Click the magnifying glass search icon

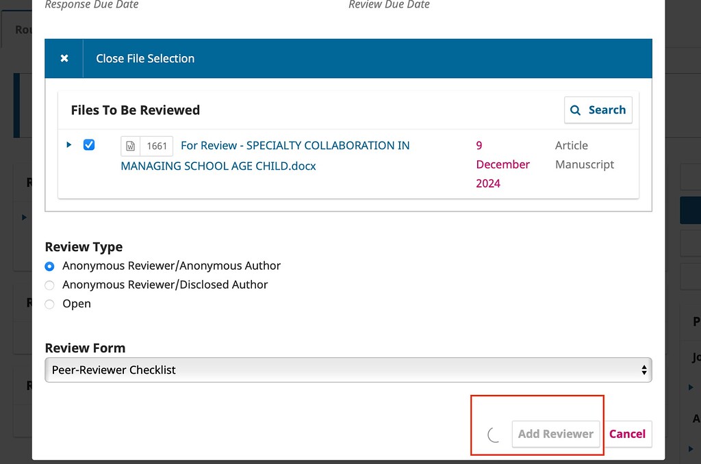coord(575,109)
